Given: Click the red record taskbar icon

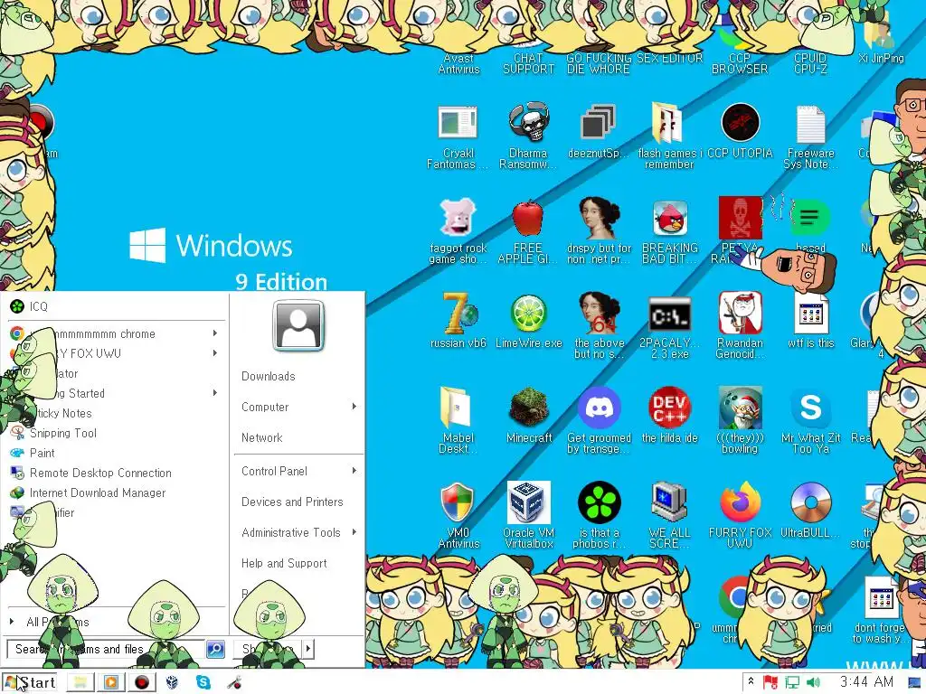Looking at the screenshot, I should tap(142, 683).
